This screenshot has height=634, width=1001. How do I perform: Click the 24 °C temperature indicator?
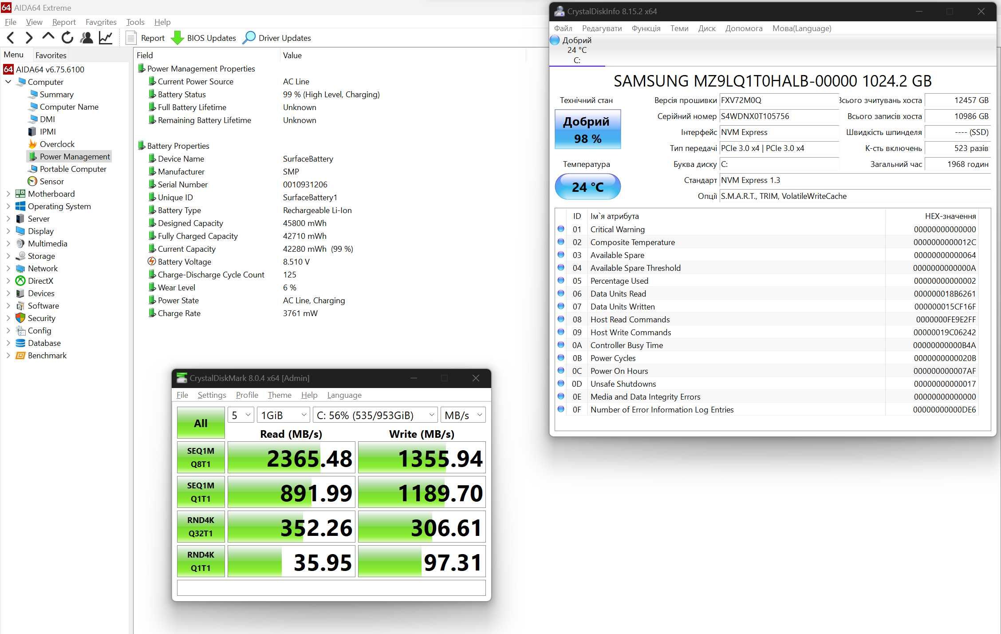tap(587, 186)
